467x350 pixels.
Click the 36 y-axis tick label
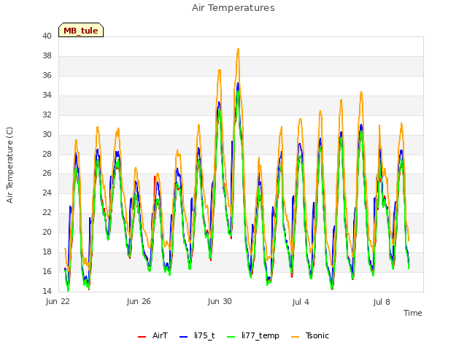(47, 75)
